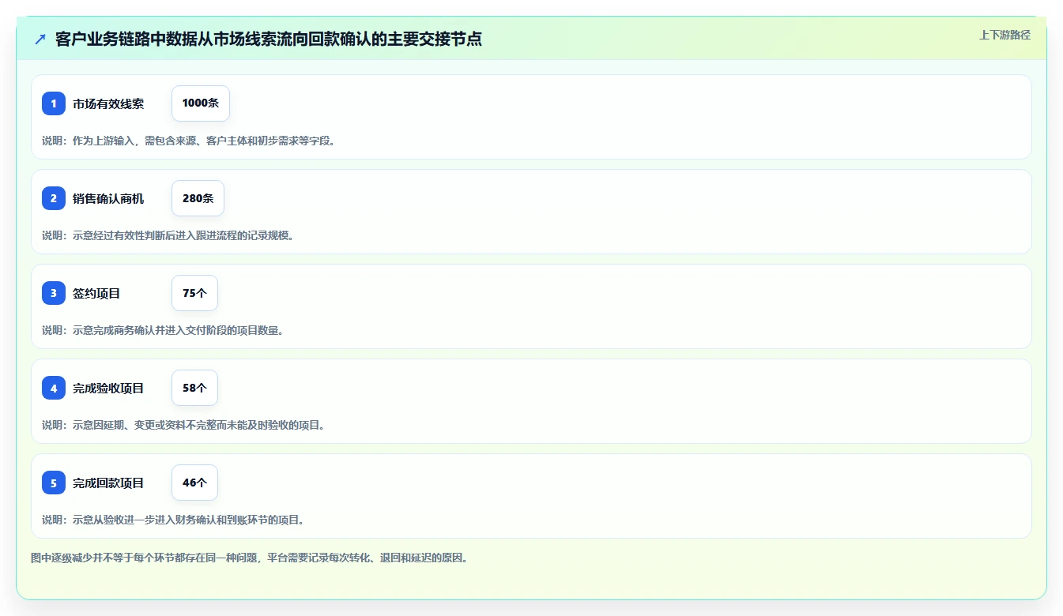Select the 1000条 value chip
This screenshot has height=616, width=1063.
point(201,103)
